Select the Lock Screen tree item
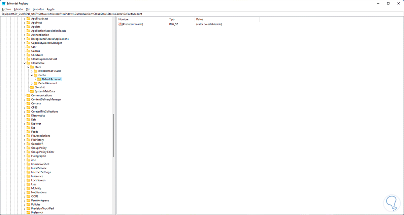The image size is (404, 215). [38, 180]
